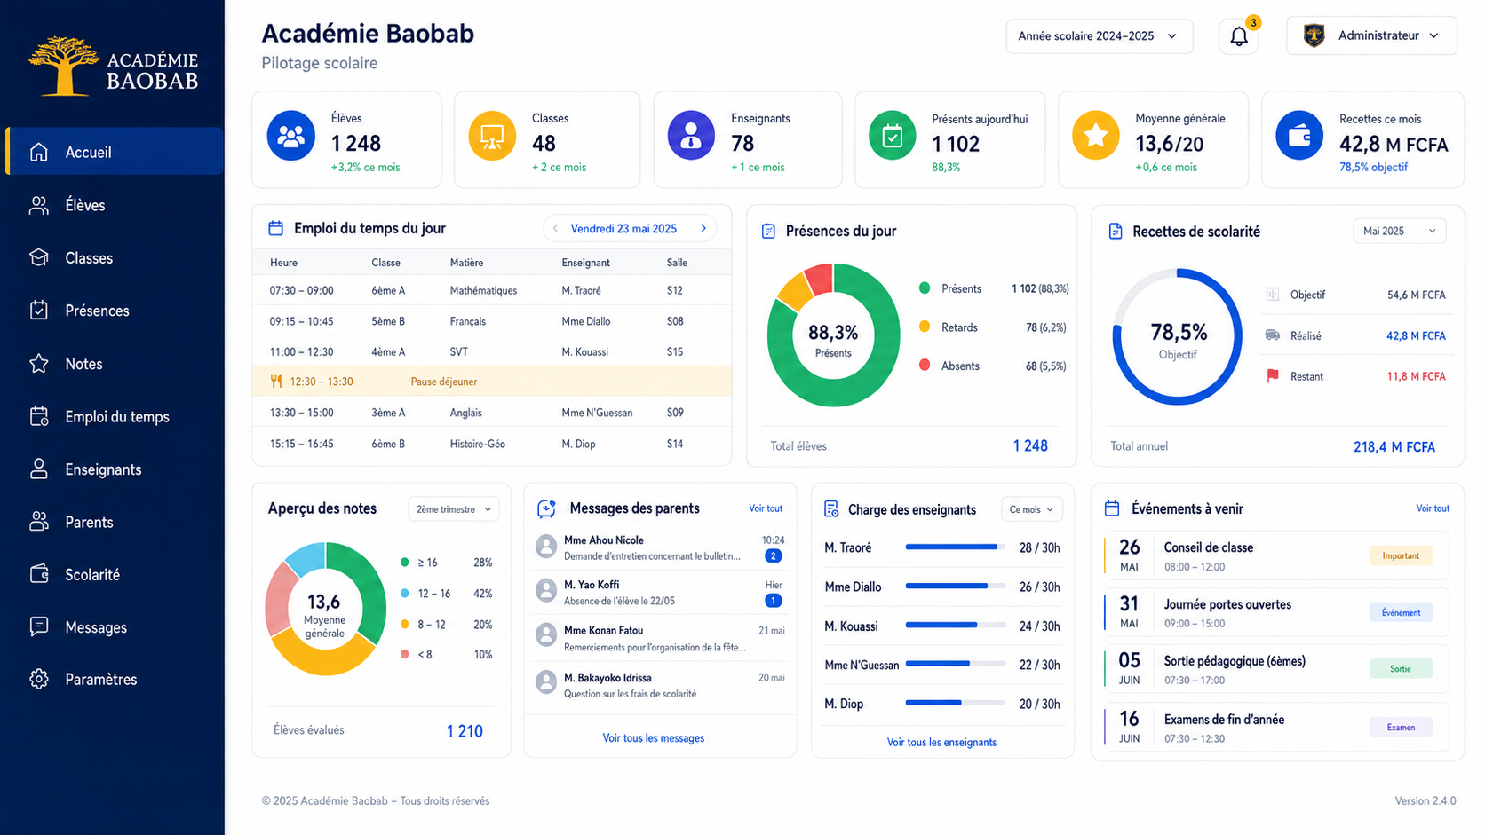
Task: Expand the Administrateur account menu
Action: [x=1371, y=35]
